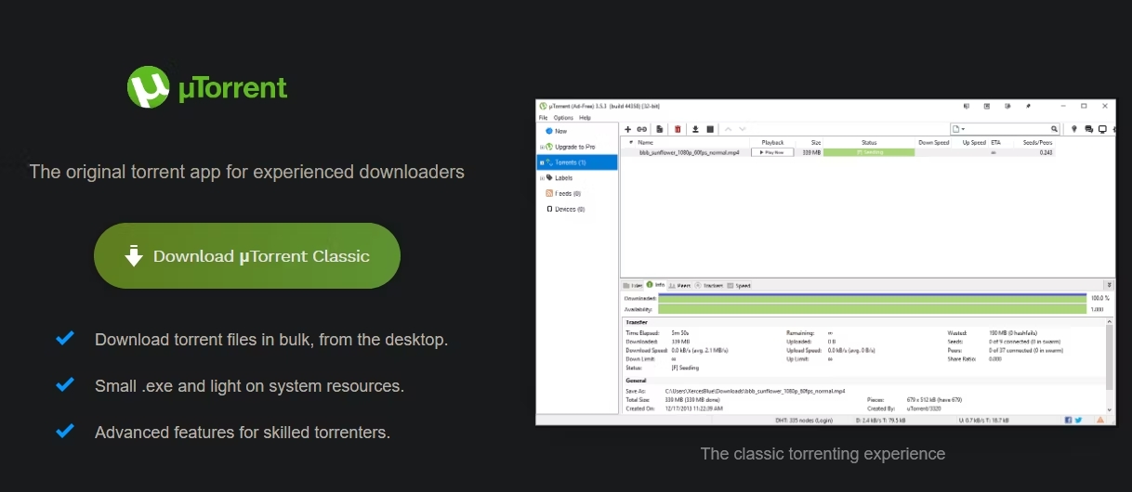Click the Add Torrent plus icon

(628, 129)
